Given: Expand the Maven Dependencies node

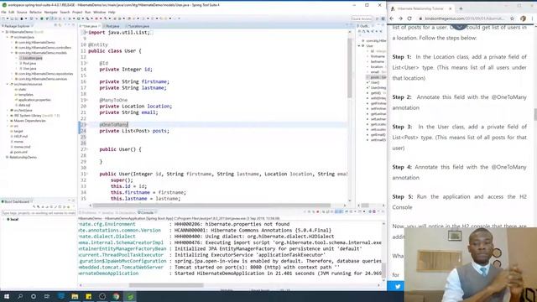Looking at the screenshot, I should coord(8,121).
